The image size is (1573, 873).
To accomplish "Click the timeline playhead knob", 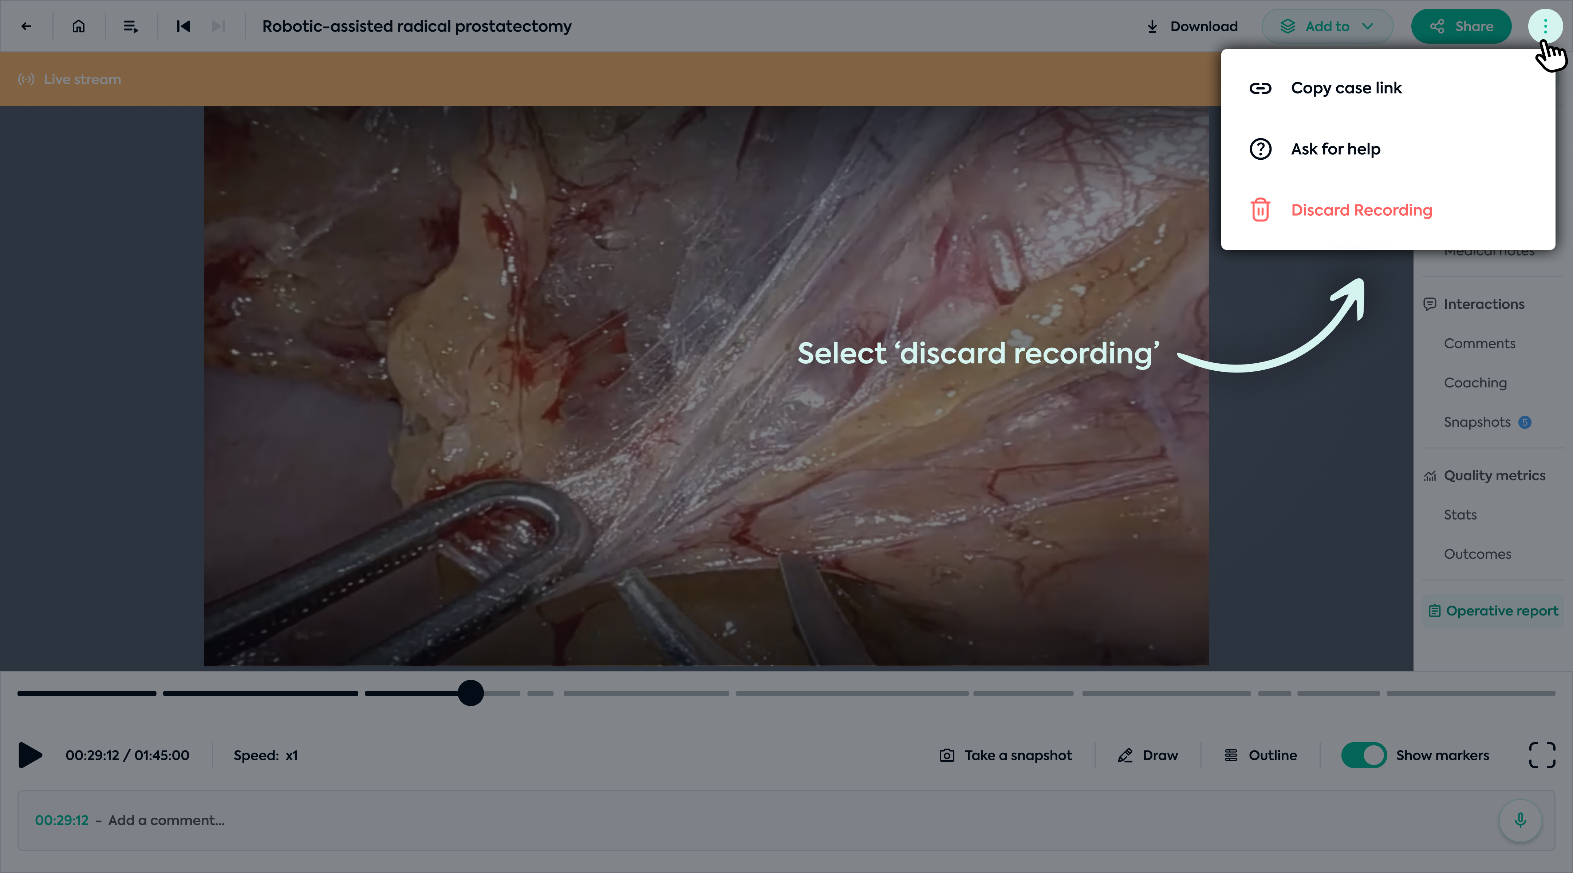I will [471, 693].
